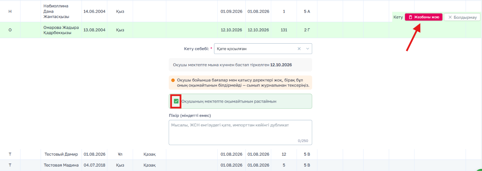Click the 'Болдырмау' cancel button

(462, 17)
